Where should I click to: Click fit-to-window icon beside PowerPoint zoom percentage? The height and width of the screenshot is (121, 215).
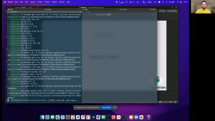point(175,102)
